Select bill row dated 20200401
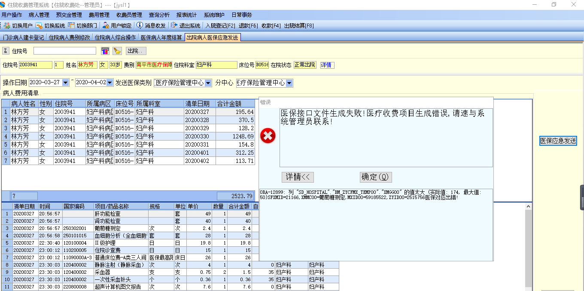The image size is (584, 291). pyautogui.click(x=128, y=153)
